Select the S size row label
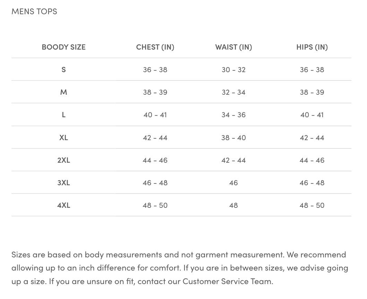Viewport: 367px width, 299px height. point(64,70)
